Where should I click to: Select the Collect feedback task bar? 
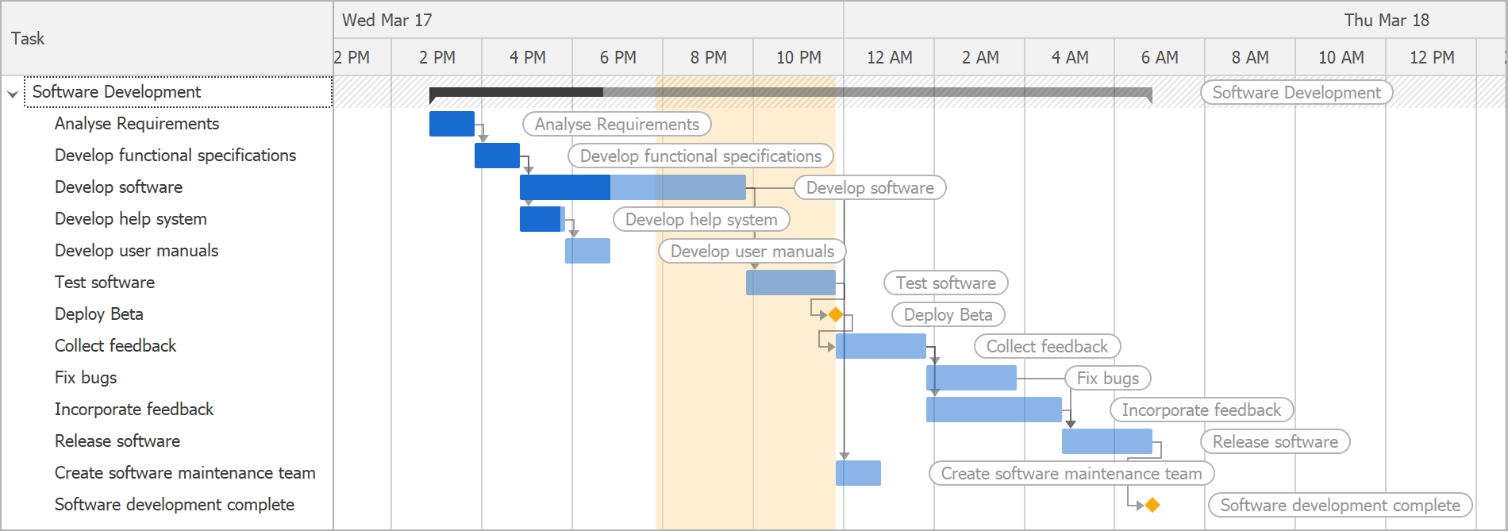click(x=881, y=346)
